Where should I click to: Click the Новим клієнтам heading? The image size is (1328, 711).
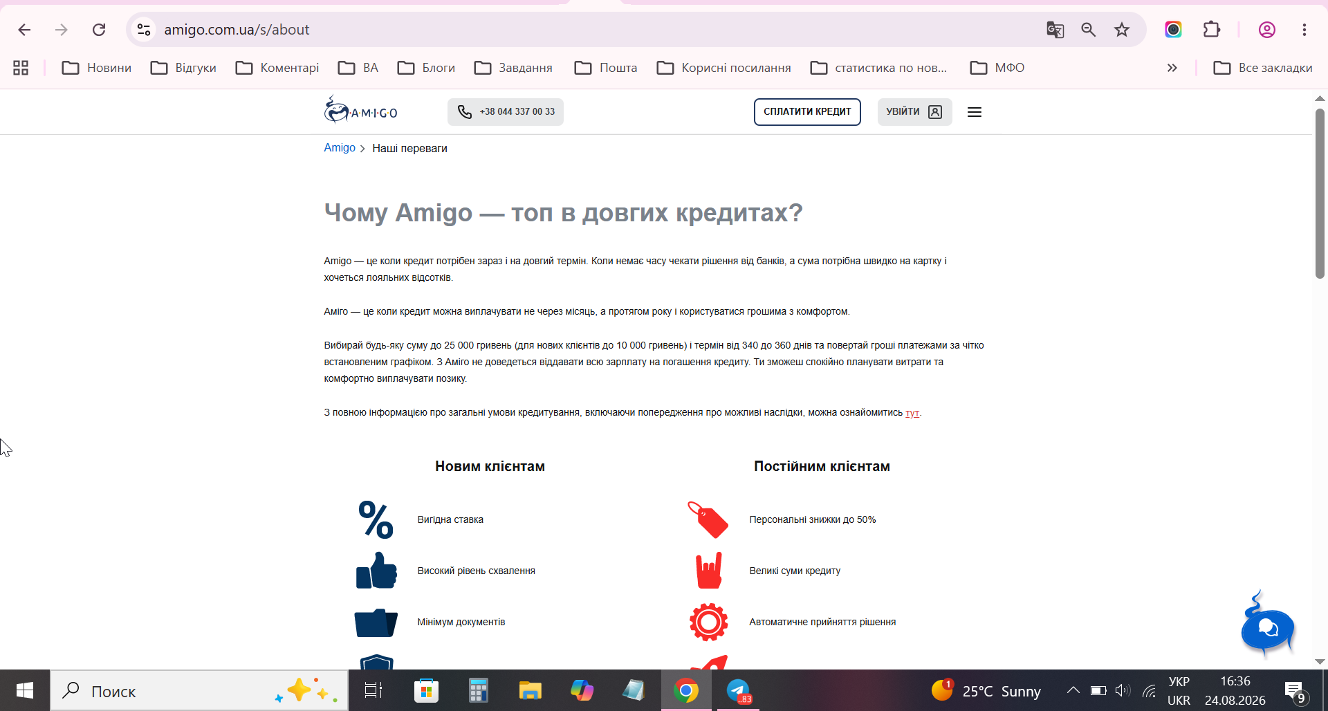click(x=490, y=466)
